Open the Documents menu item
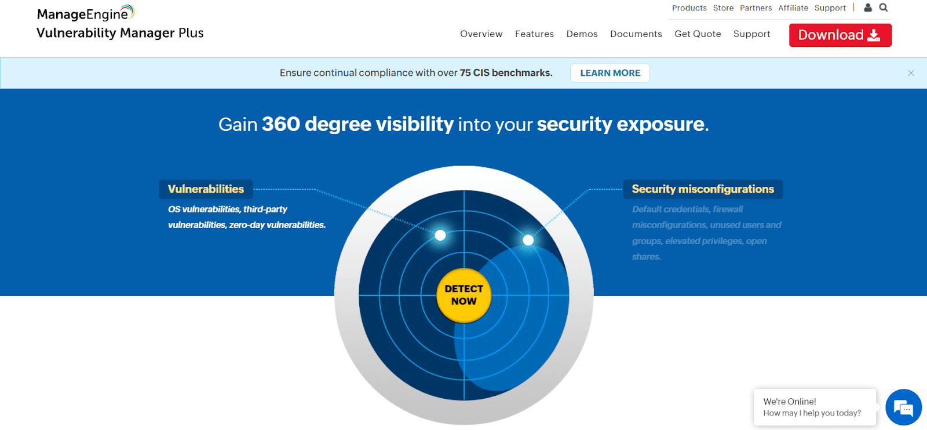This screenshot has height=430, width=927. coord(636,34)
